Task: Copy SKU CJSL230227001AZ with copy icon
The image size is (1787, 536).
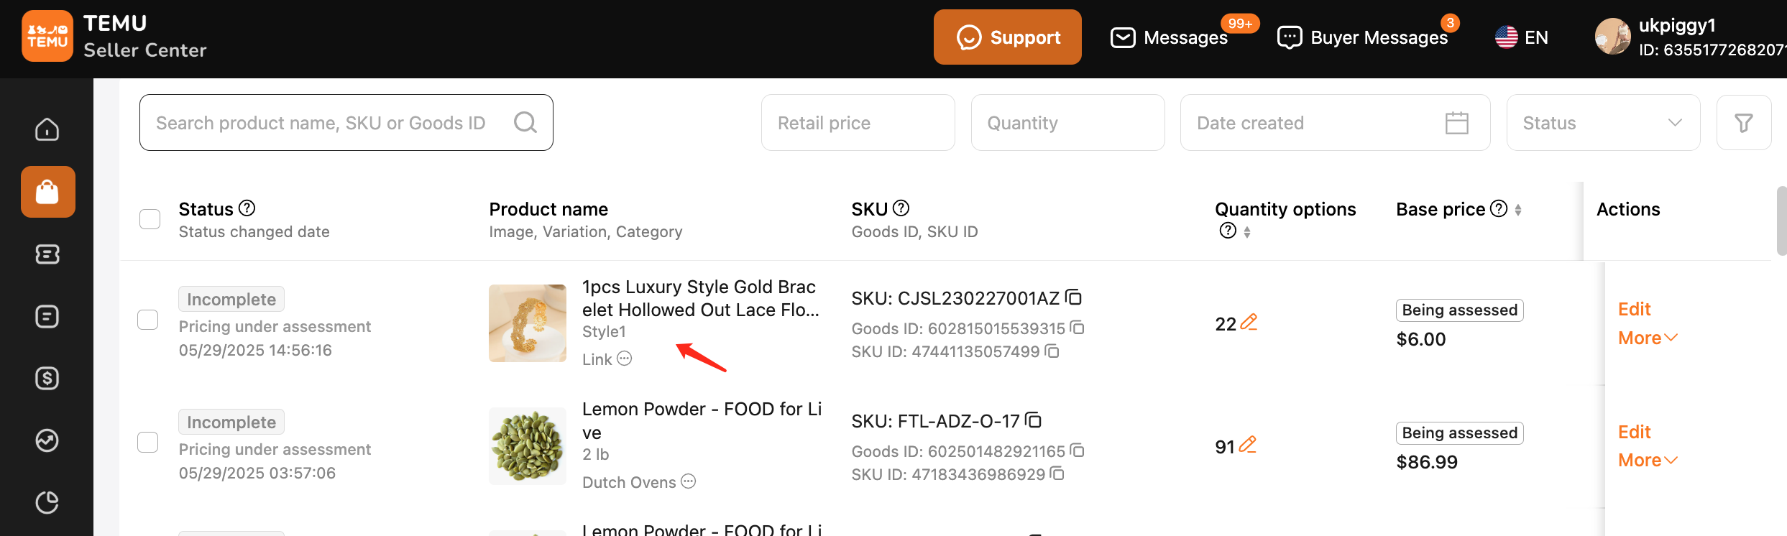Action: coord(1073,297)
